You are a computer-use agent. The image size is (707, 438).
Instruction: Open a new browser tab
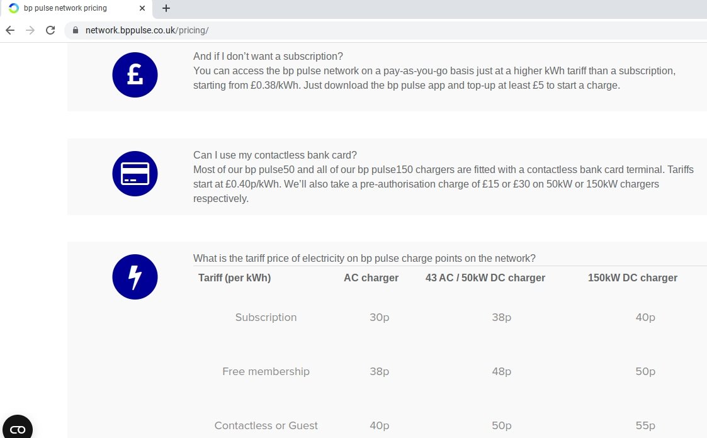coord(166,8)
